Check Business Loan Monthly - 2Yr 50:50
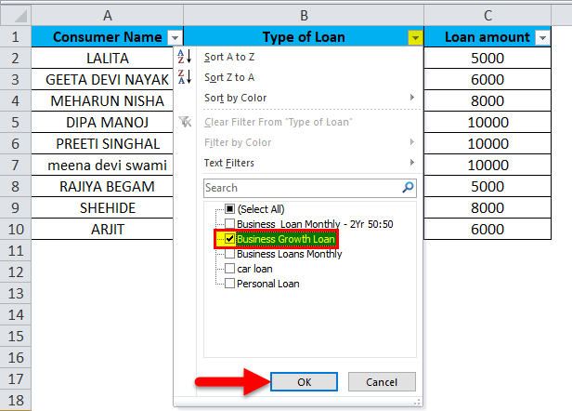Screen dimensions: 572x411 [230, 223]
